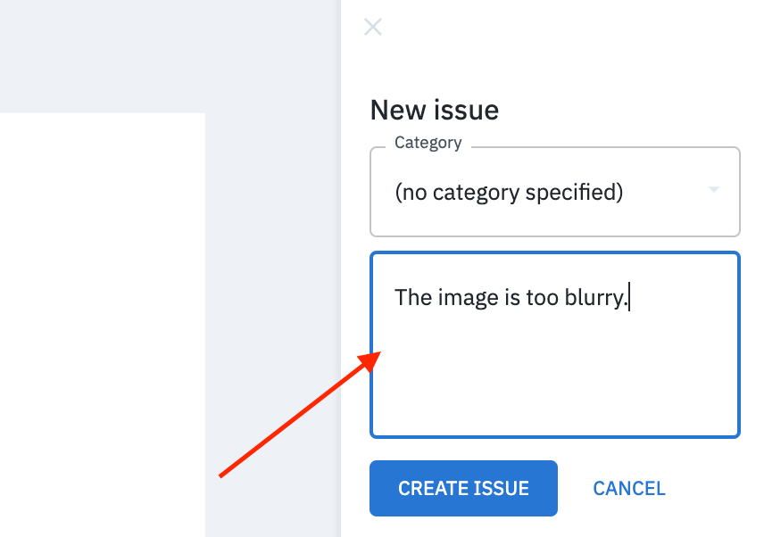
Task: Focus the issue description text area
Action: 555,344
